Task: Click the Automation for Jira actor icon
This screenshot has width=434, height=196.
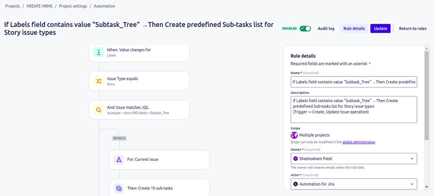Action: pos(296,184)
